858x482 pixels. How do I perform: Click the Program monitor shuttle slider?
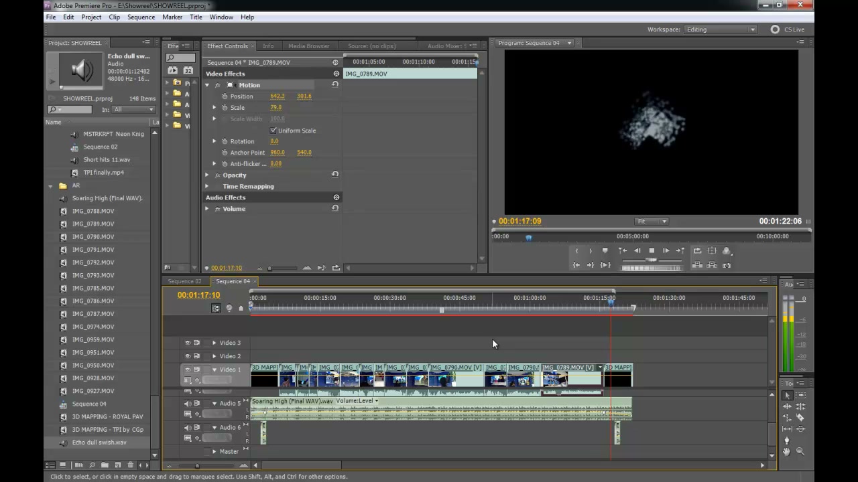(x=652, y=260)
